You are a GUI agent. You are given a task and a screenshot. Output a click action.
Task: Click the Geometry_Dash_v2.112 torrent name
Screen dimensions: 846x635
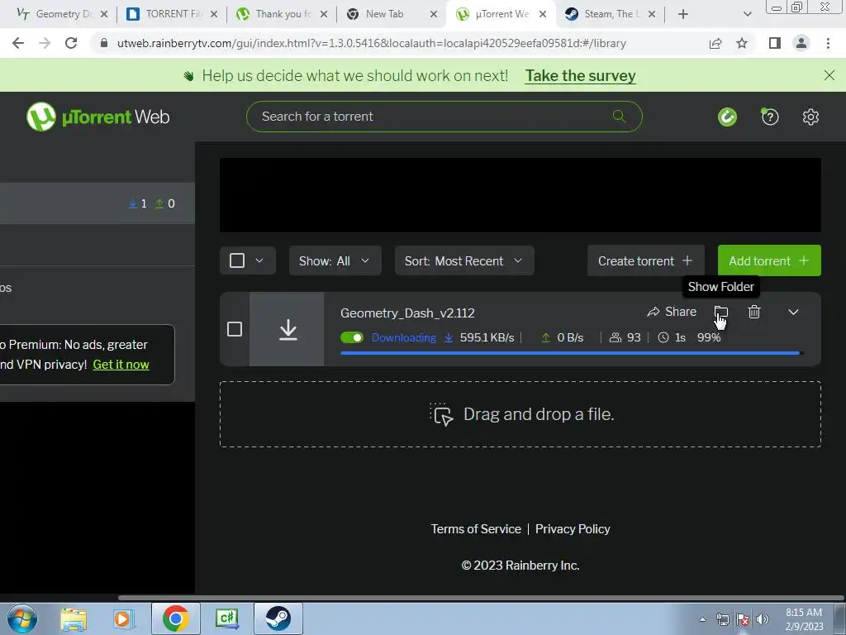click(407, 313)
